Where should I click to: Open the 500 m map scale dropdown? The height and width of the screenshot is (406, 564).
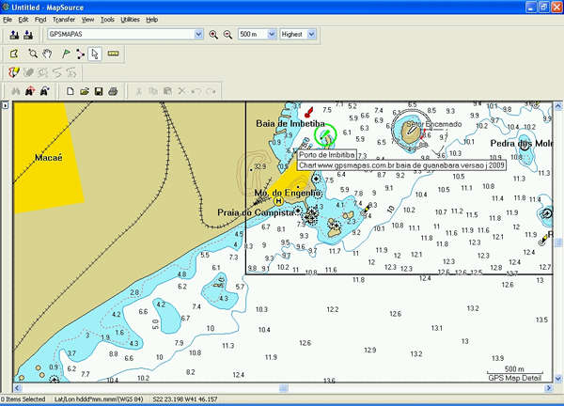[271, 35]
